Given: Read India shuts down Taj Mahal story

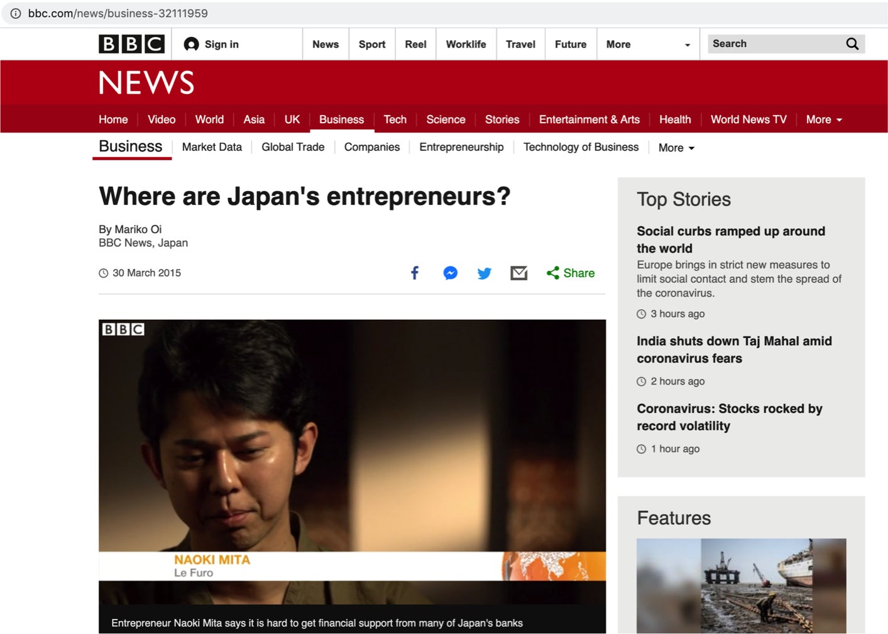Looking at the screenshot, I should [733, 349].
